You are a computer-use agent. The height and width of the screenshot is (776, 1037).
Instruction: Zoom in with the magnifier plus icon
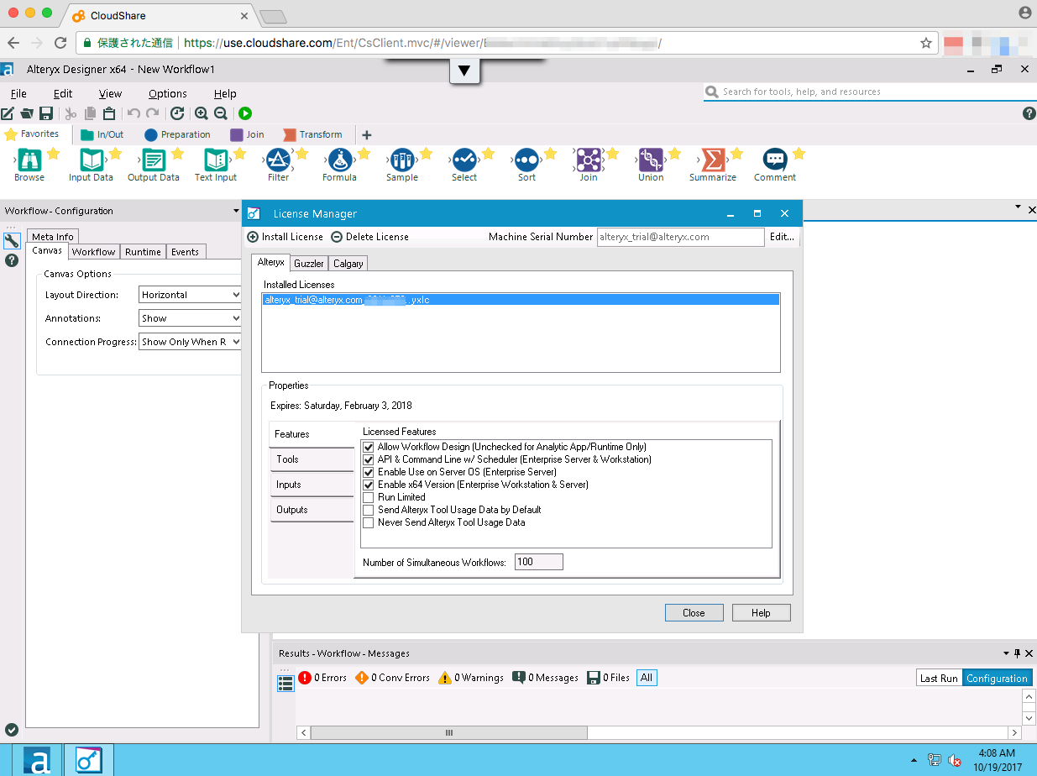click(202, 113)
